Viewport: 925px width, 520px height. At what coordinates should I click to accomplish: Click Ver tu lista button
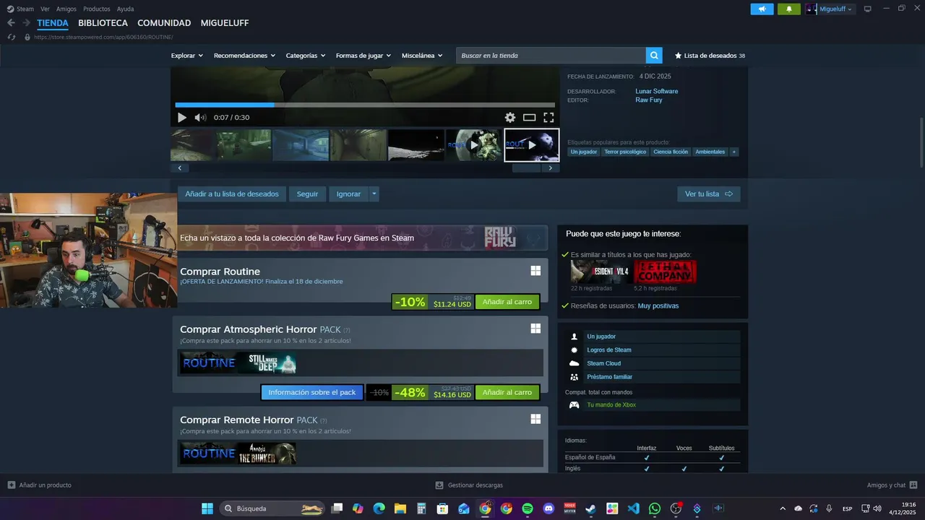click(x=709, y=194)
